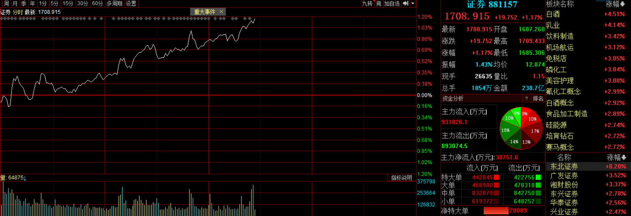Click the volume indicator down arrow

[25, 178]
